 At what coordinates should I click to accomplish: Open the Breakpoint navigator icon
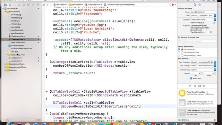(33, 5)
